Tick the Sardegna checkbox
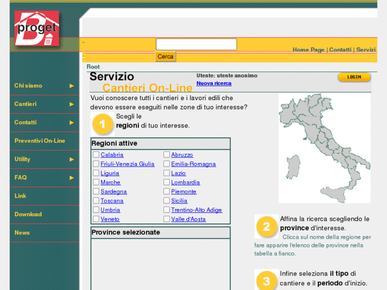Image resolution: width=387 pixels, height=290 pixels. [x=96, y=192]
